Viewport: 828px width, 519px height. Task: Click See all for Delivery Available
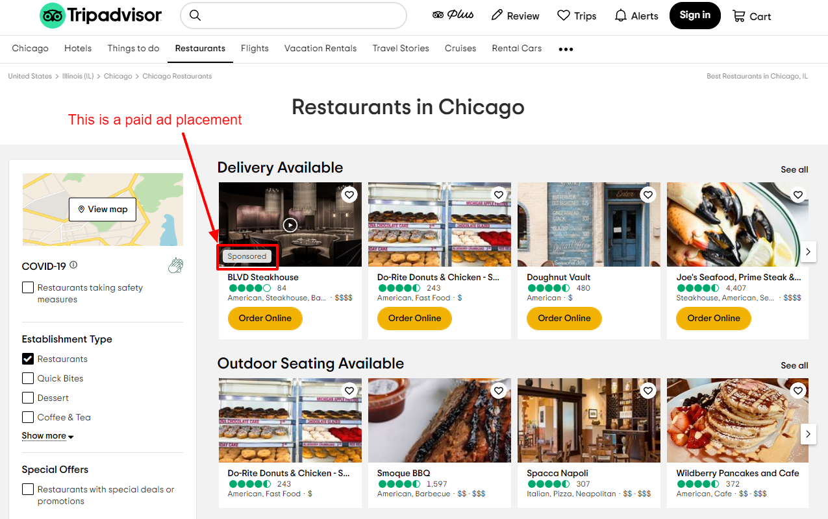pyautogui.click(x=794, y=170)
